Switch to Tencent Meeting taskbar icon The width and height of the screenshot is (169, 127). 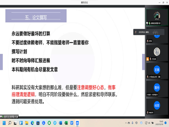(x=77, y=123)
